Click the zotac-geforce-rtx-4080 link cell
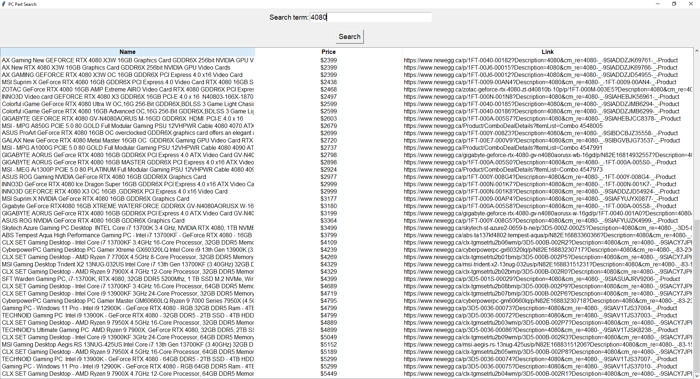The width and height of the screenshot is (700, 379). point(547,89)
